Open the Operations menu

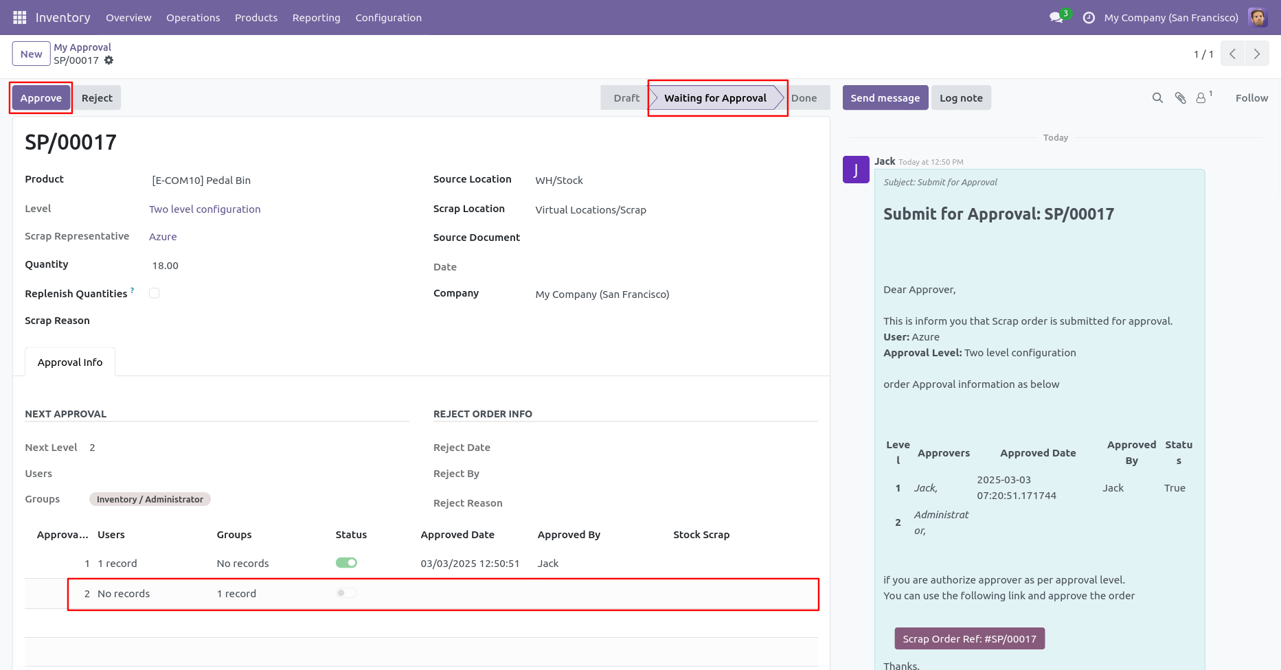[x=193, y=18]
